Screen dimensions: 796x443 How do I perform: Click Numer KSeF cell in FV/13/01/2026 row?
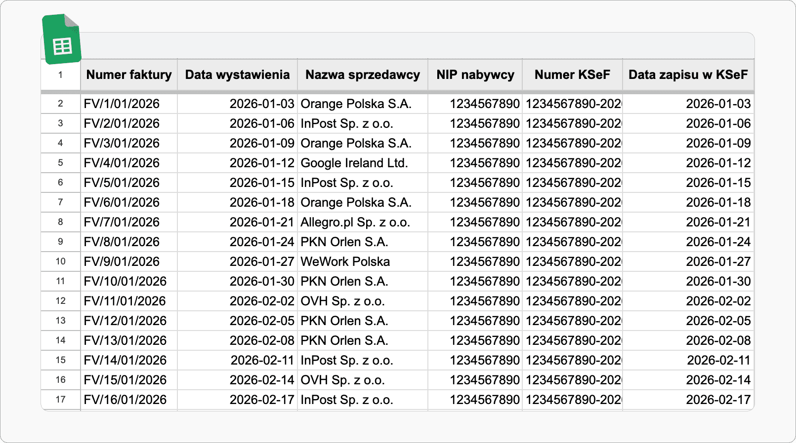572,340
